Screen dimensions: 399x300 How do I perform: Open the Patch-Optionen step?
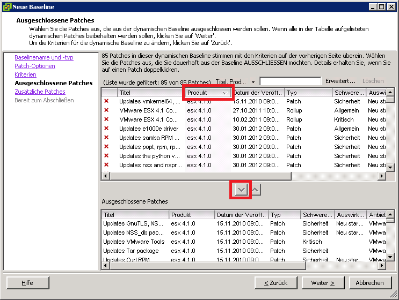point(34,66)
